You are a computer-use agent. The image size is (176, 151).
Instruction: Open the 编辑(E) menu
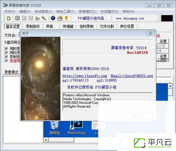click(25, 11)
